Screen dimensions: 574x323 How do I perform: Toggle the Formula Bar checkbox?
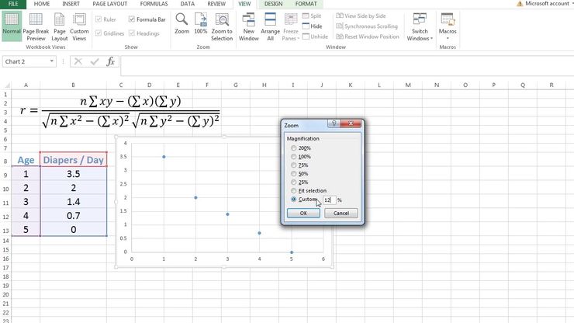click(x=131, y=19)
